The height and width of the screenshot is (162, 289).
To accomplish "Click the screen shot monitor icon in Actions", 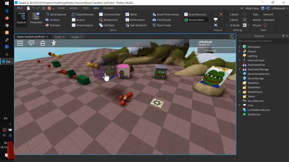I will (x=215, y=20).
